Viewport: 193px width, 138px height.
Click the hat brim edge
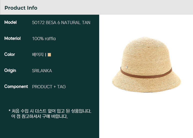(146, 89)
